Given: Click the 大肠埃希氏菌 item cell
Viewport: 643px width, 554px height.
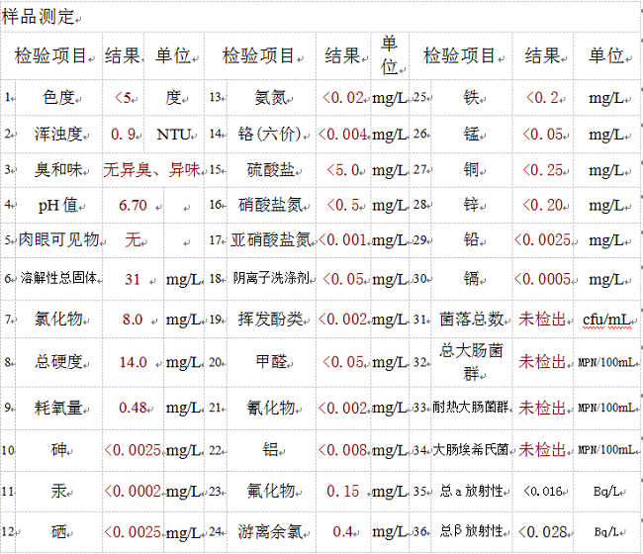Looking at the screenshot, I should click(x=468, y=450).
